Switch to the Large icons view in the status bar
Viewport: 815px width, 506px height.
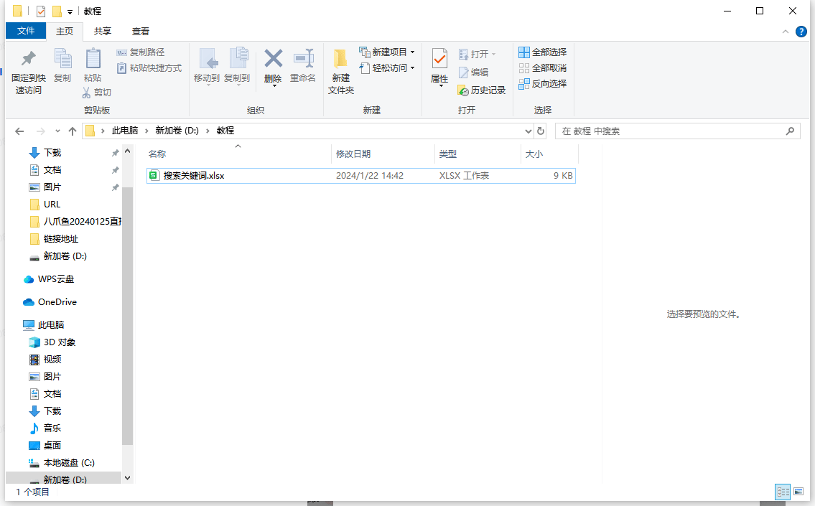798,492
